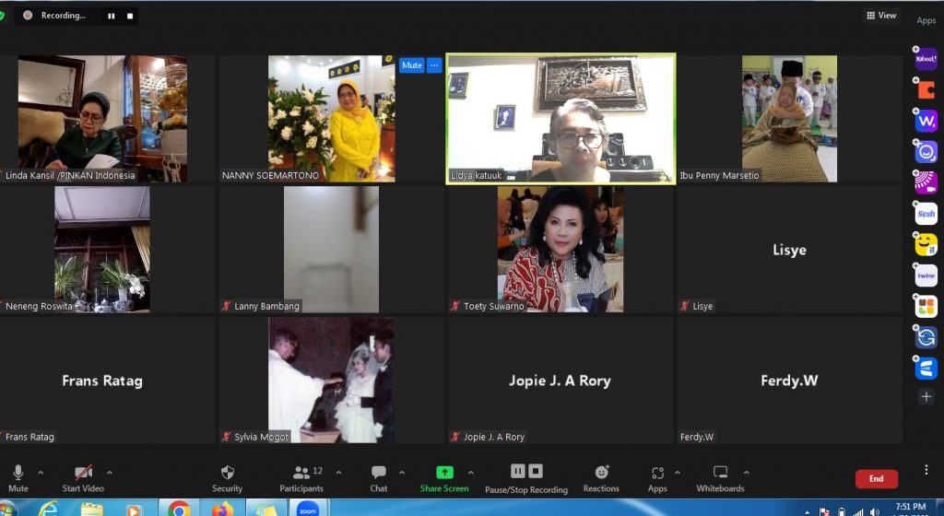Open Share Screen options chevron
Image resolution: width=944 pixels, height=516 pixels.
tap(471, 473)
